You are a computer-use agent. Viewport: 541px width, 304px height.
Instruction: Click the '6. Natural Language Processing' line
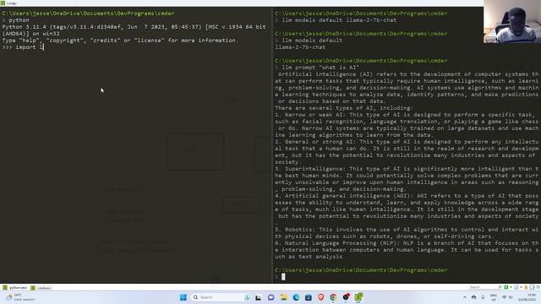coord(407,243)
